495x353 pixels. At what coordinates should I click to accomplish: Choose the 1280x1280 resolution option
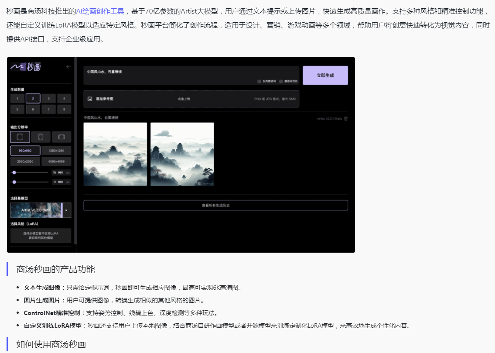pos(56,151)
